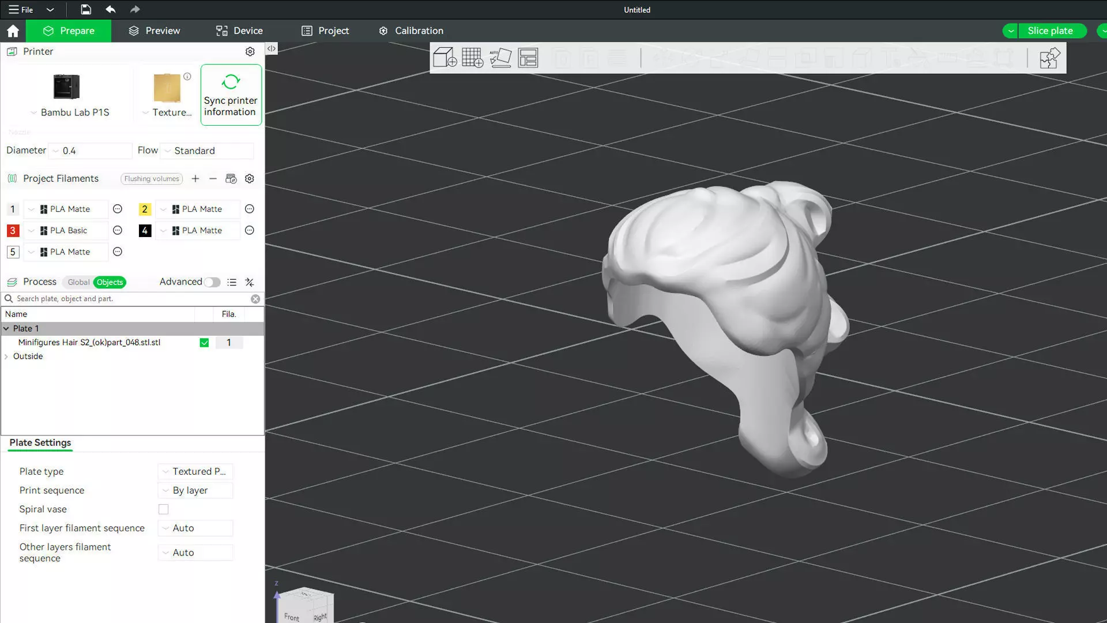
Task: Enable the Spiral vase checkbox
Action: [x=164, y=509]
